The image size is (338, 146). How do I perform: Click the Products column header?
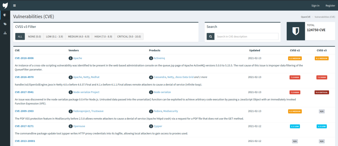coord(155,50)
